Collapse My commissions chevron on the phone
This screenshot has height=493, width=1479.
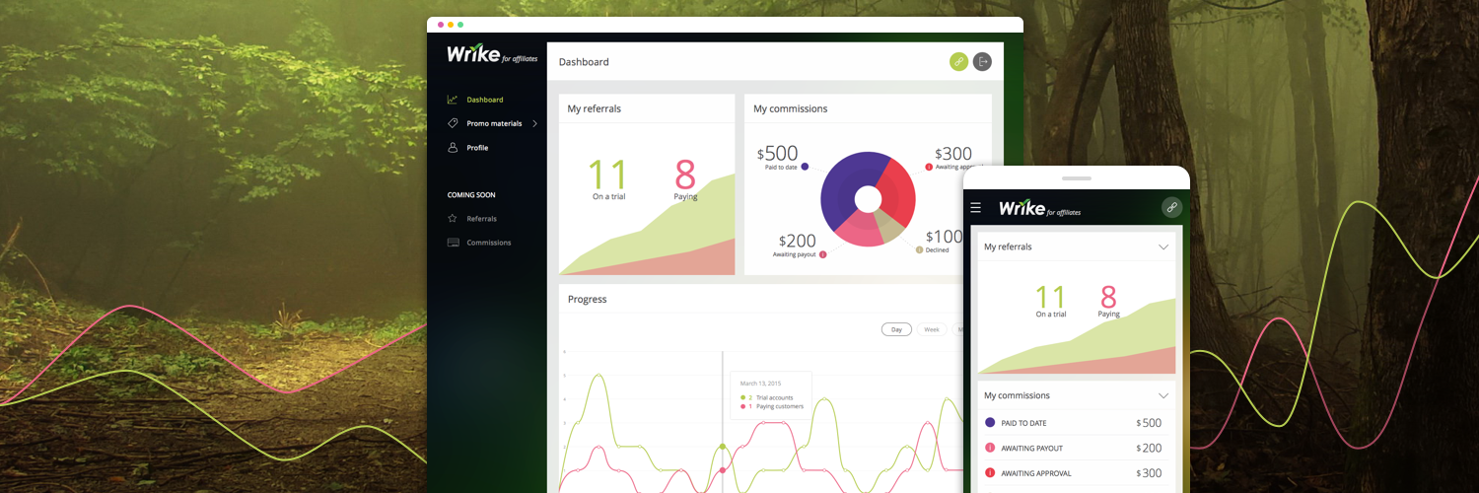click(x=1163, y=395)
